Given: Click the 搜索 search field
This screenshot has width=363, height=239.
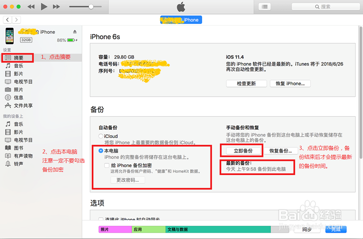Looking at the screenshot, I should tap(325, 7).
